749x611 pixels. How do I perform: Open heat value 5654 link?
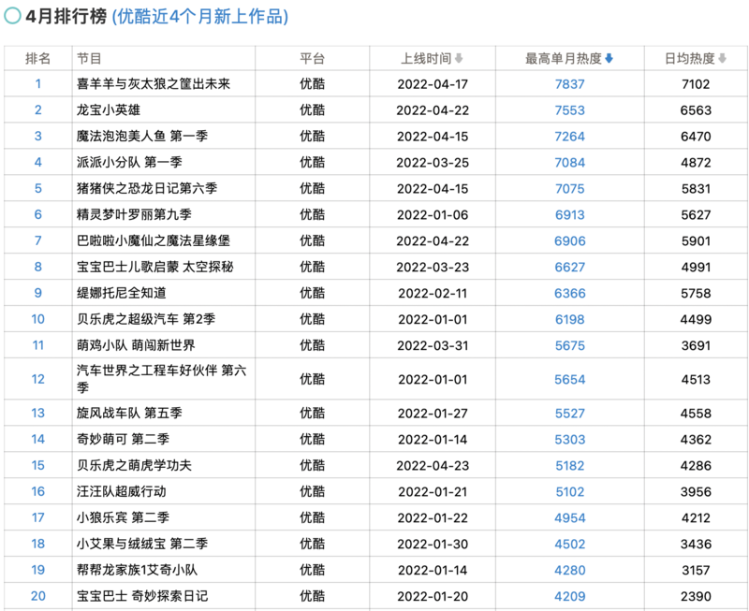coord(569,380)
